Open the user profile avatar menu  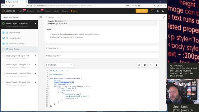(163, 11)
